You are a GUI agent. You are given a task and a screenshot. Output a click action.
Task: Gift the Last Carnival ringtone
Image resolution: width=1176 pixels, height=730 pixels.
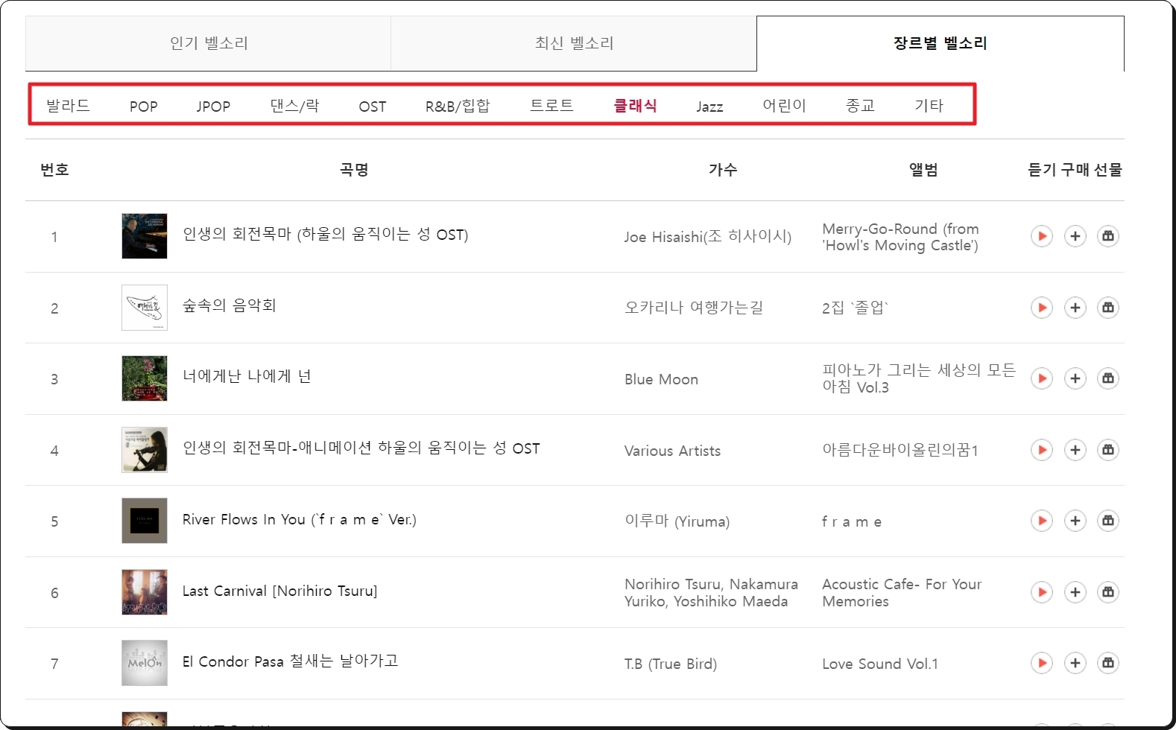[x=1108, y=592]
